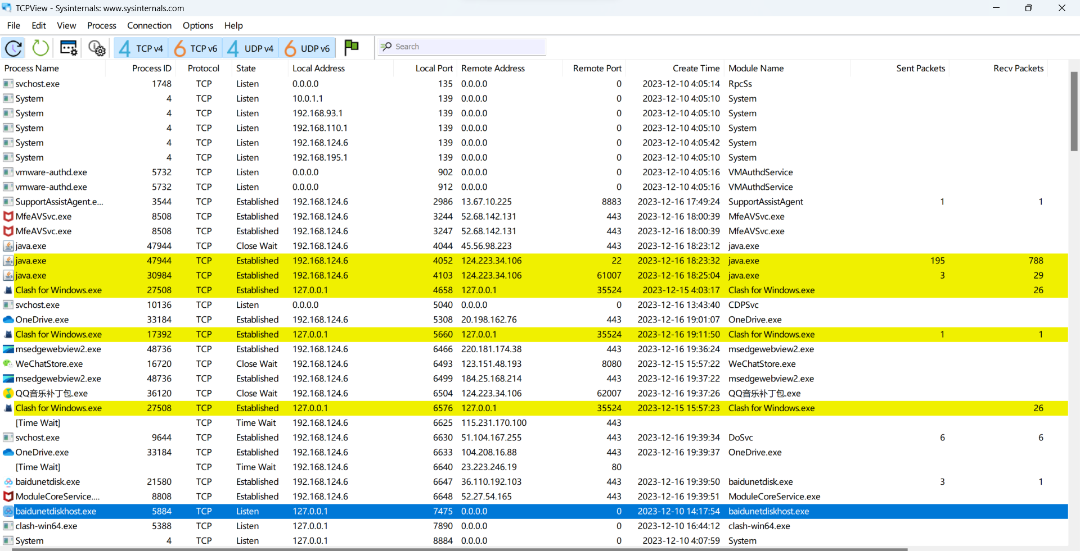The height and width of the screenshot is (551, 1080).
Task: Click the green flag states icon
Action: click(352, 47)
